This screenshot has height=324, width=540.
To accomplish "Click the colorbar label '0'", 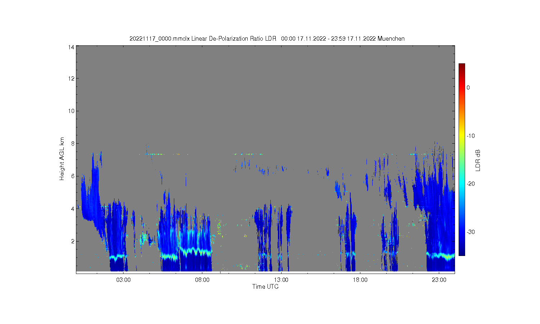I will tap(468, 87).
